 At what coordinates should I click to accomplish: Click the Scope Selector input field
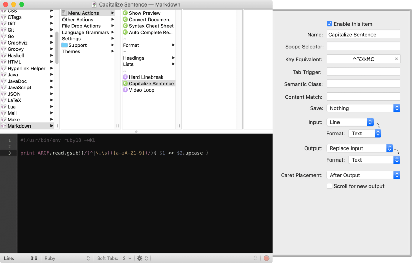tap(363, 46)
